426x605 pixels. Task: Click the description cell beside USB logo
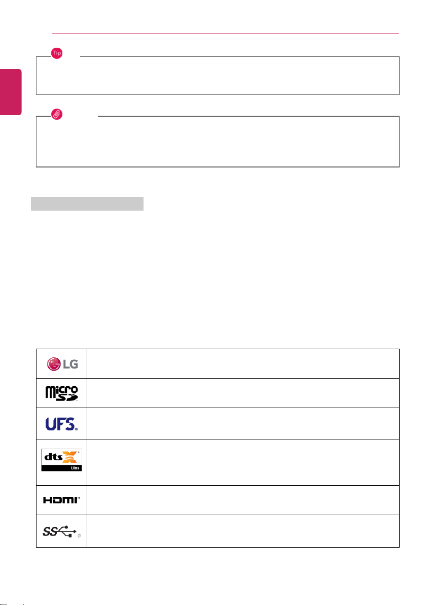click(243, 531)
